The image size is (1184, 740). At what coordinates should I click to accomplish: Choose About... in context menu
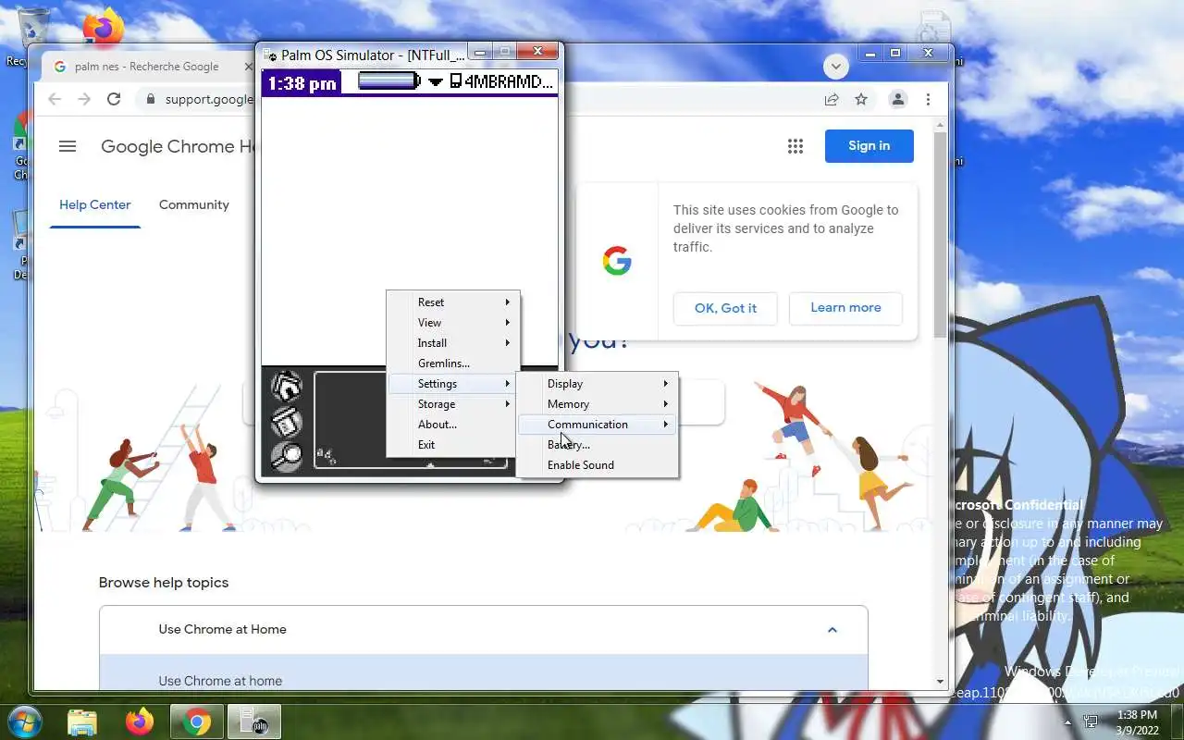(x=453, y=425)
